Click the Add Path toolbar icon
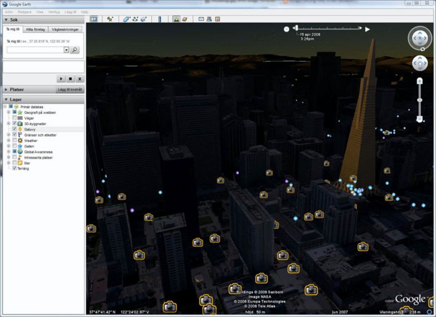436x317 pixels. (135, 19)
